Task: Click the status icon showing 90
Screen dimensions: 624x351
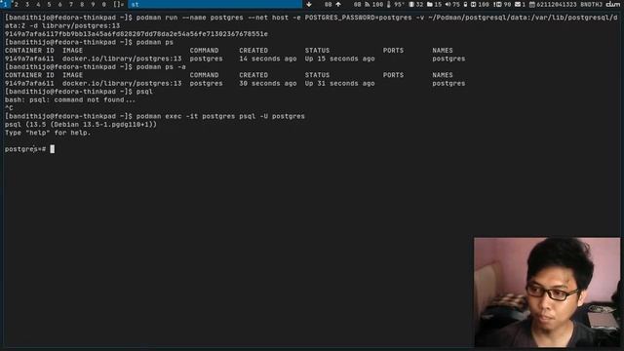Action: click(x=497, y=4)
